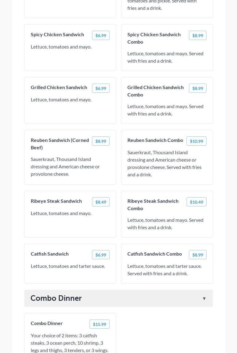Image resolution: width=237 pixels, height=353 pixels.
Task: Open the Ribeye Steak Sandwich item title
Action: tap(56, 201)
